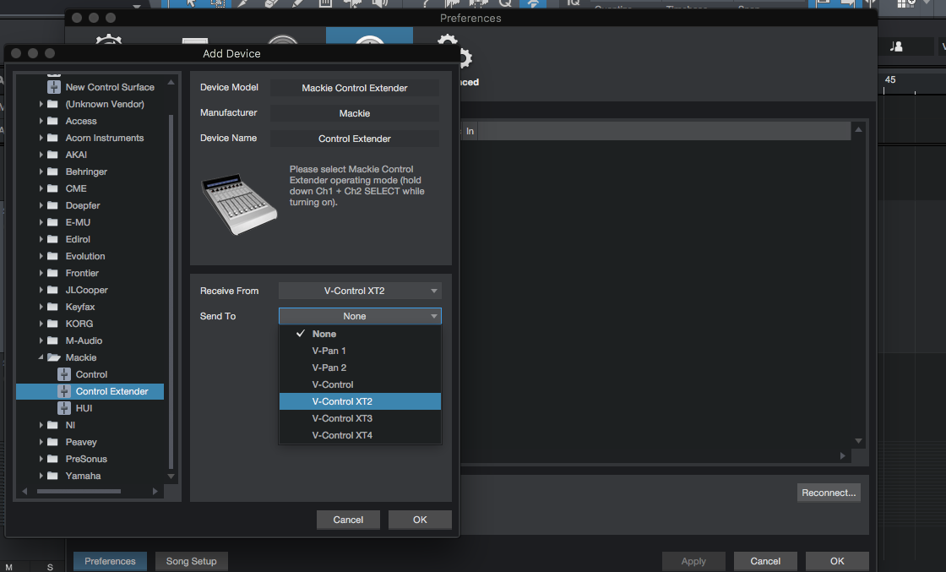This screenshot has width=946, height=572.
Task: Click the folder icon beside E-MU
Action: (52, 222)
